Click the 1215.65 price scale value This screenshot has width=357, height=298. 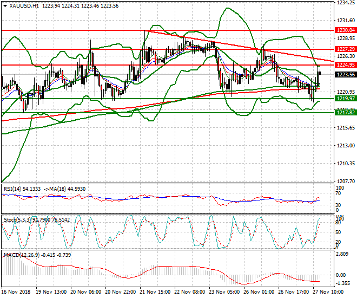tap(346, 128)
